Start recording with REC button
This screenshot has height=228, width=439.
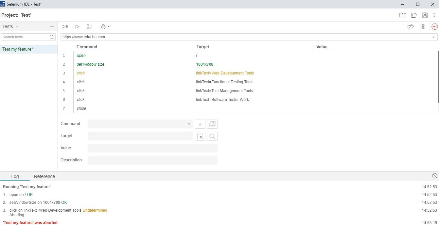pos(434,26)
